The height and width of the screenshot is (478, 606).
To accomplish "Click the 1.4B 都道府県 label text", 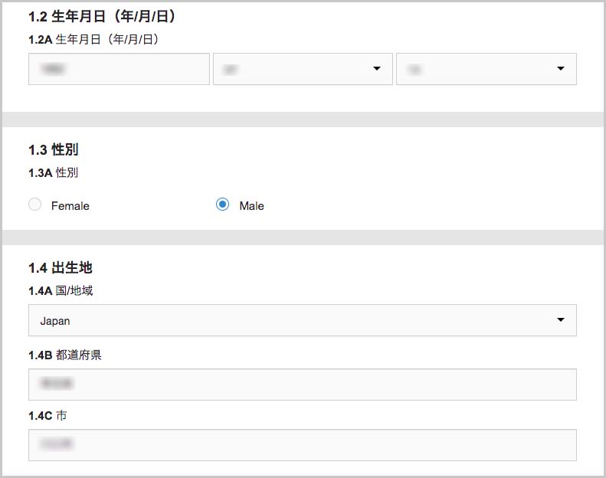I will 65,355.
